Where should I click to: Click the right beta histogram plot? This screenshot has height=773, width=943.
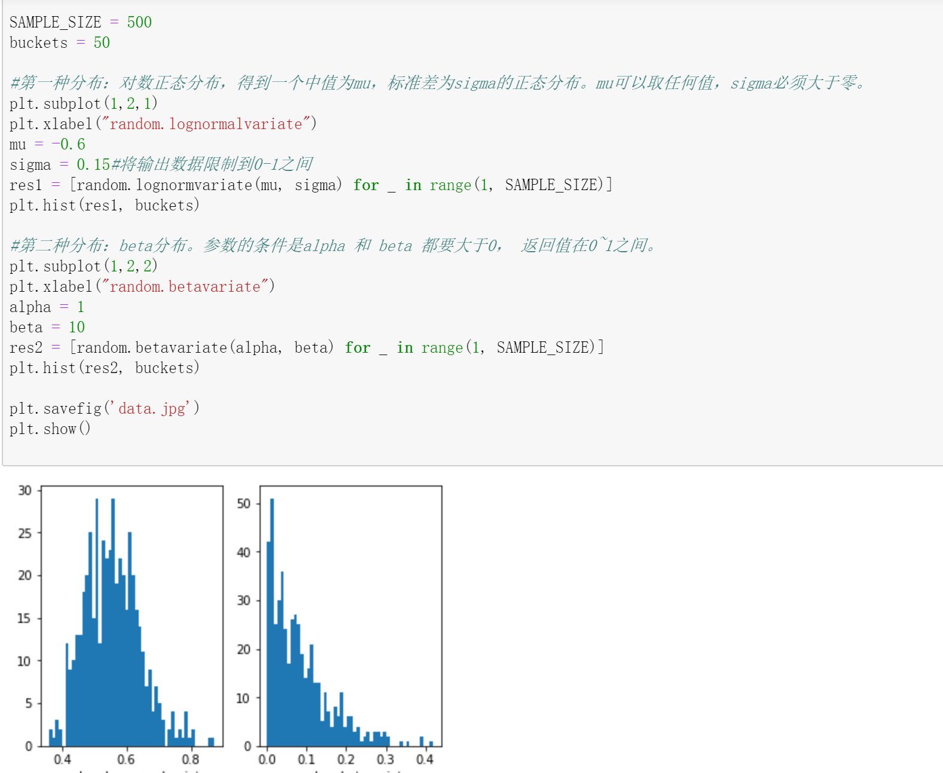350,616
